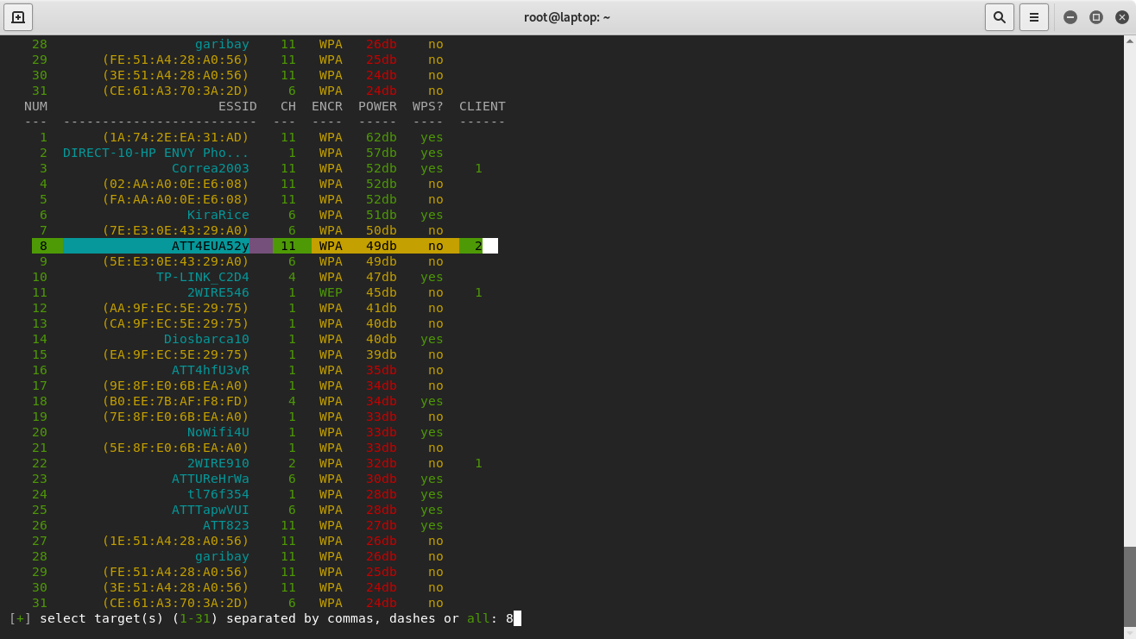Click the POWER column header
This screenshot has height=639, width=1136.
click(377, 106)
